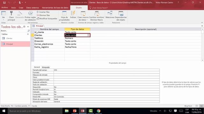
Task: Choose Insertar filas
Action: [x=43, y=12]
